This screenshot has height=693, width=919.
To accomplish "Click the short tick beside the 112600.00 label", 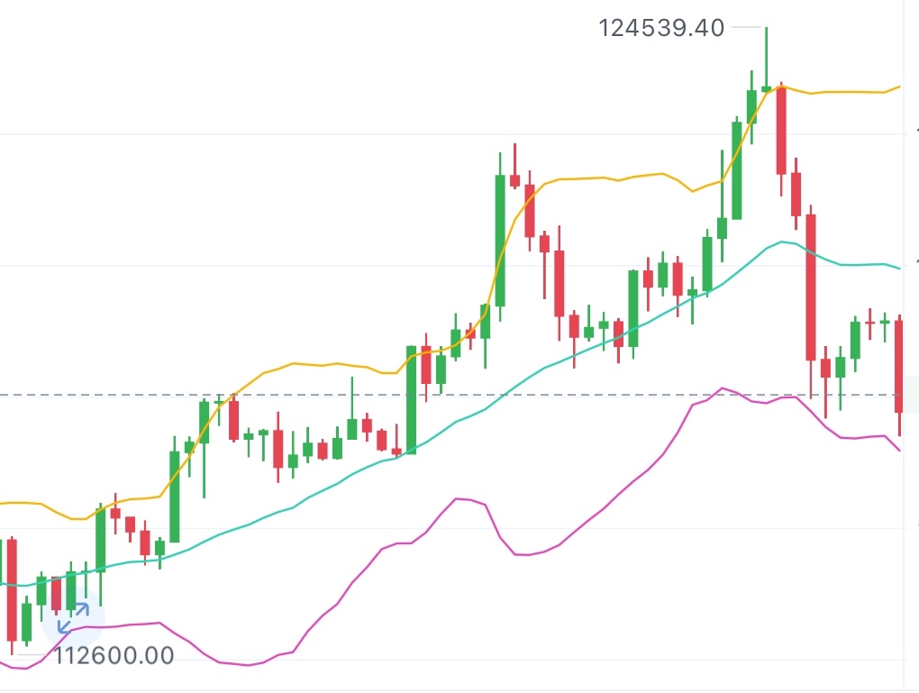I will tap(34, 655).
